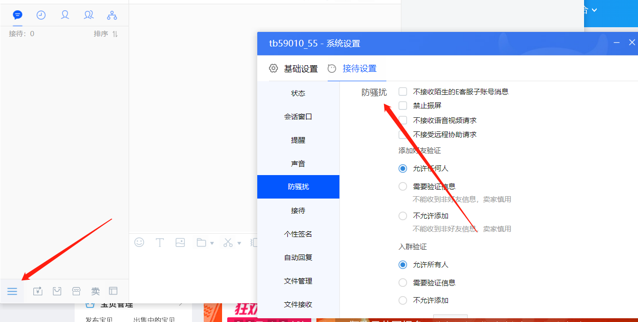Viewport: 638px width, 322px height.
Task: Enable the 禁止振屏 checkbox
Action: coord(403,106)
